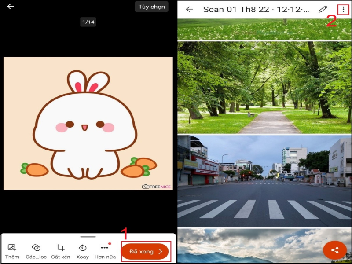Go back from the scan editor screen
This screenshot has height=264, width=352.
pos(10,7)
